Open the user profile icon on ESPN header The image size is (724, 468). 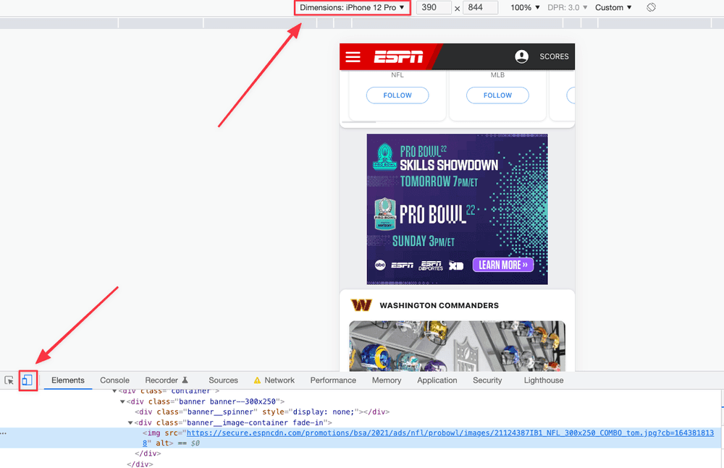click(522, 56)
